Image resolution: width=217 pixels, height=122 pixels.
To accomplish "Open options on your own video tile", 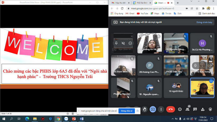I will click(211, 81).
